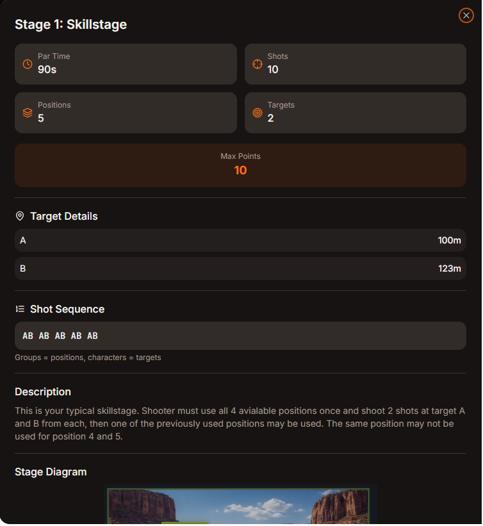Select target A row at 100m
This screenshot has width=483, height=526.
[240, 240]
